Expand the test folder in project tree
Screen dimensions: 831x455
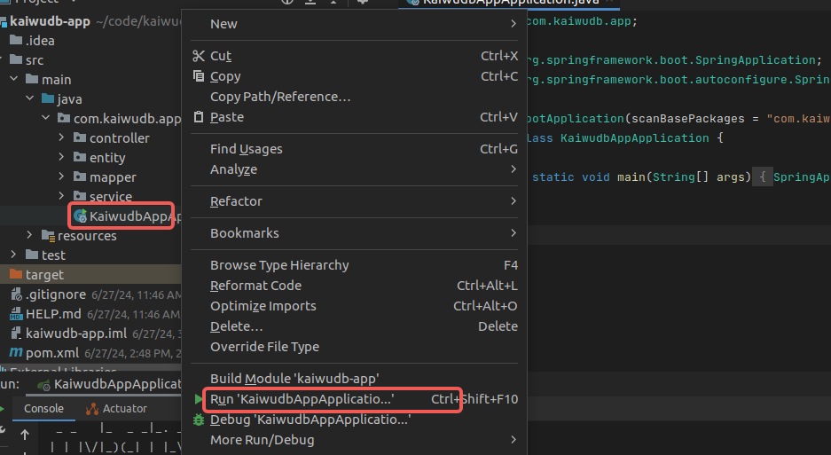coord(29,255)
